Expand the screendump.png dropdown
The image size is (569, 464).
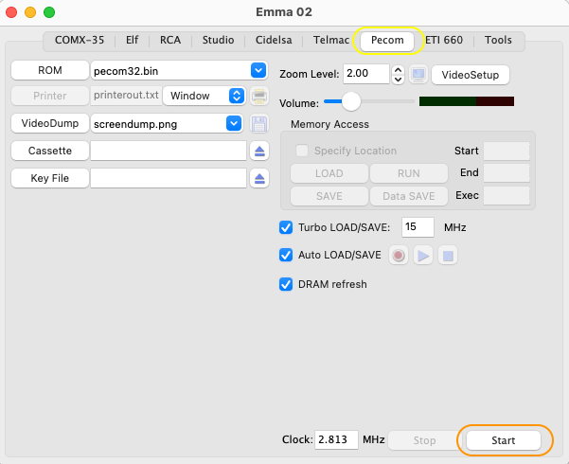pos(234,123)
